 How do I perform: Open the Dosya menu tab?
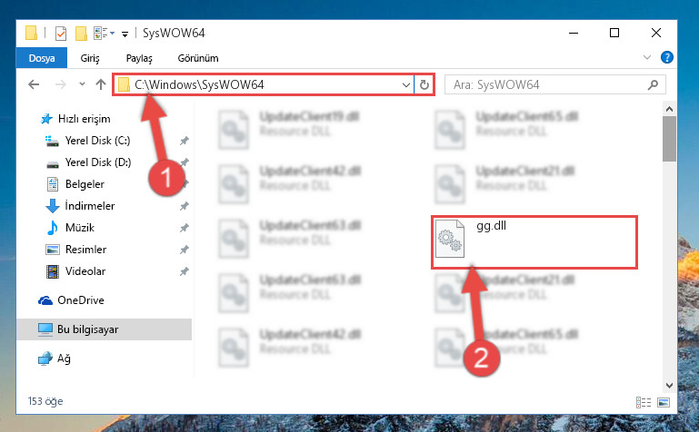(42, 58)
